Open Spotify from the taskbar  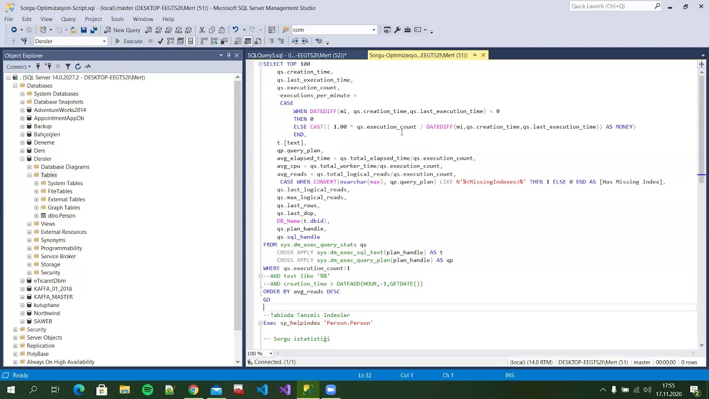pyautogui.click(x=147, y=390)
